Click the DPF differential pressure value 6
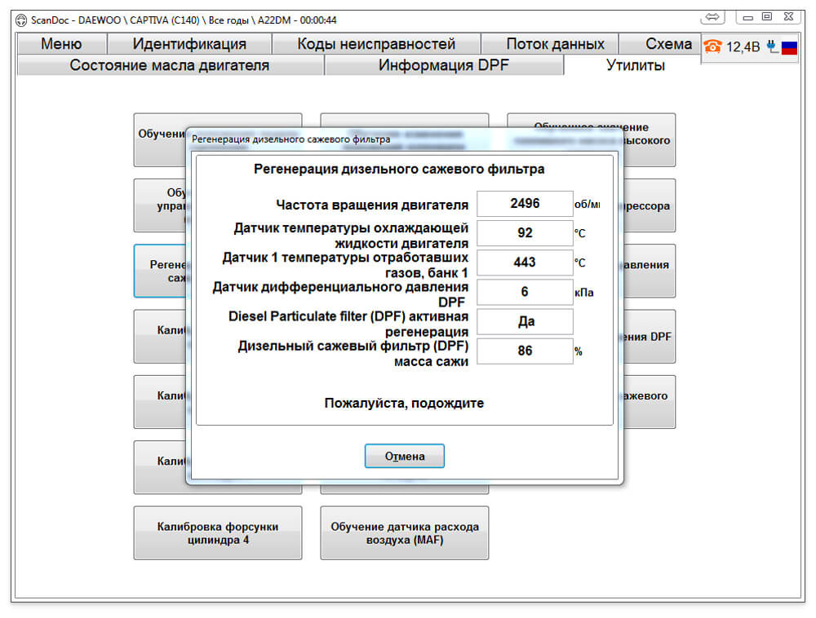The width and height of the screenshot is (816, 618). 525,292
